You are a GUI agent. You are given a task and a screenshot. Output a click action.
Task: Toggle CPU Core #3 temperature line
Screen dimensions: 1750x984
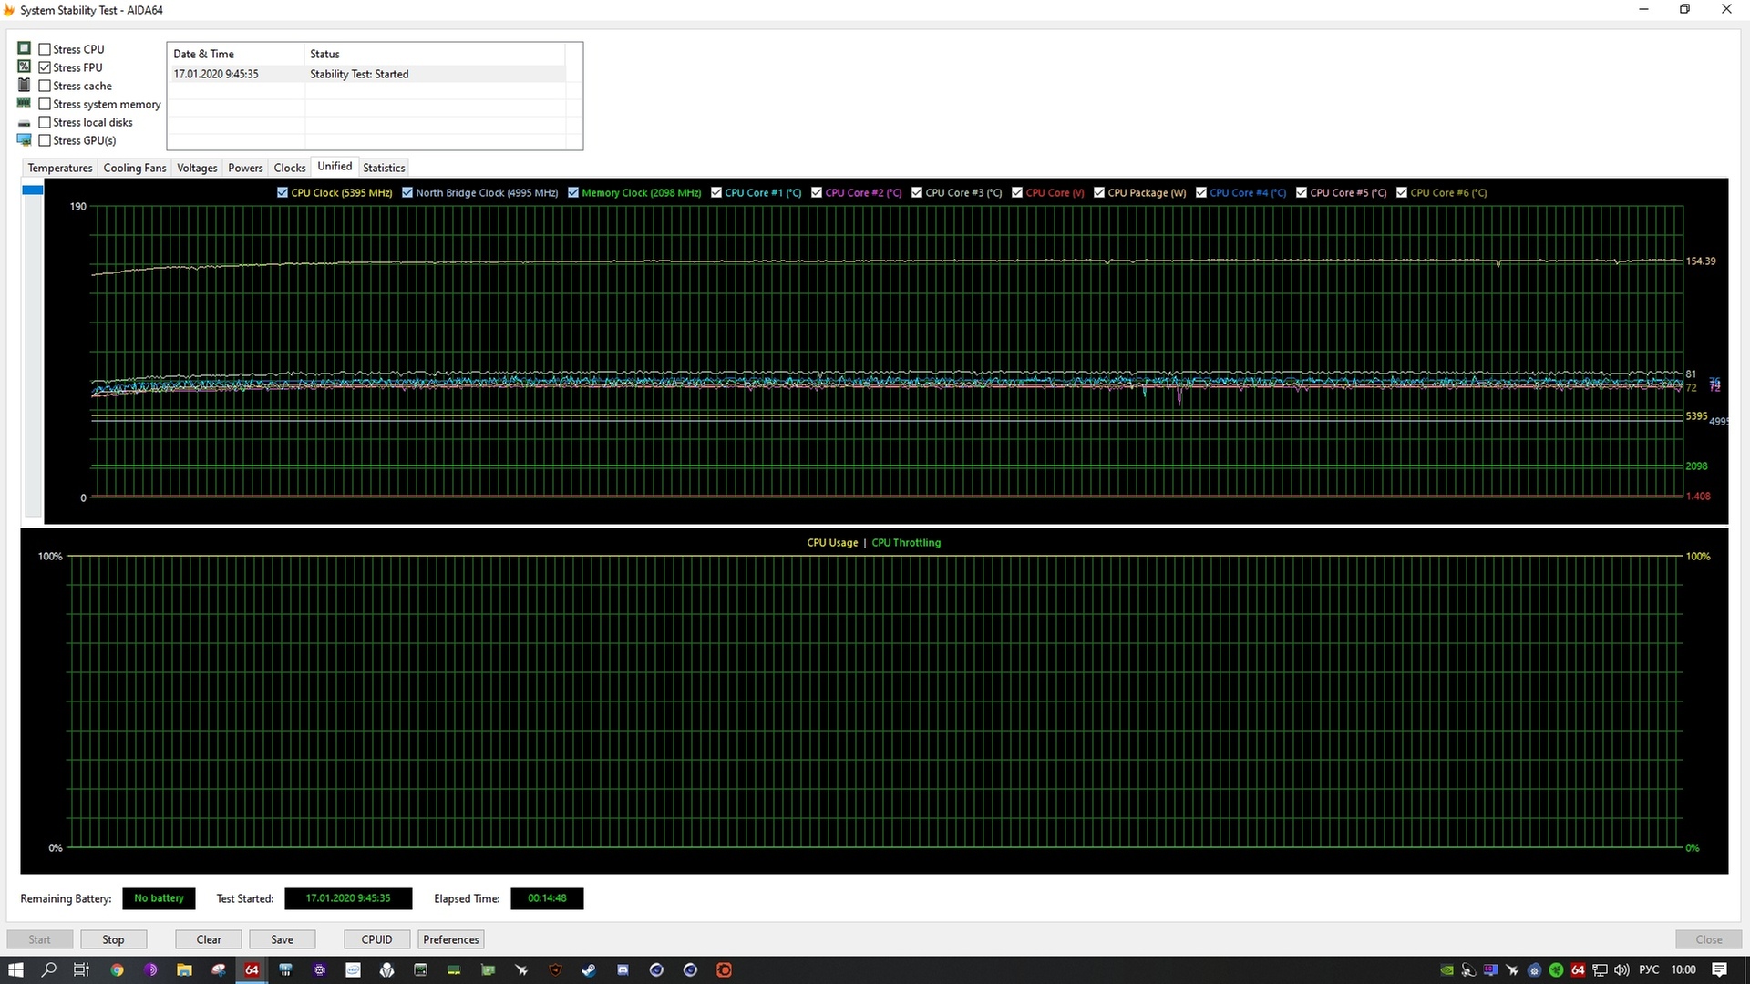(917, 192)
